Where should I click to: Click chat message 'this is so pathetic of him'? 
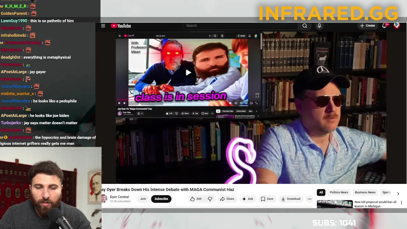click(52, 21)
